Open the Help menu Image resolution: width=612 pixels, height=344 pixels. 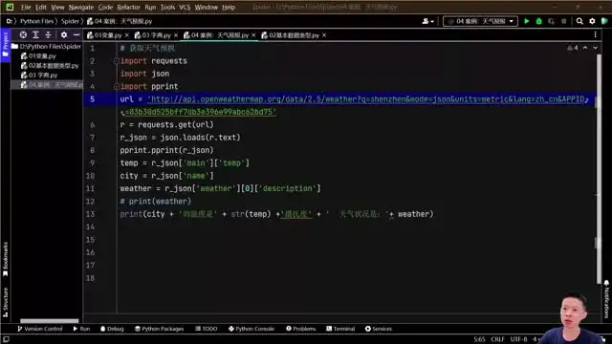click(x=229, y=7)
